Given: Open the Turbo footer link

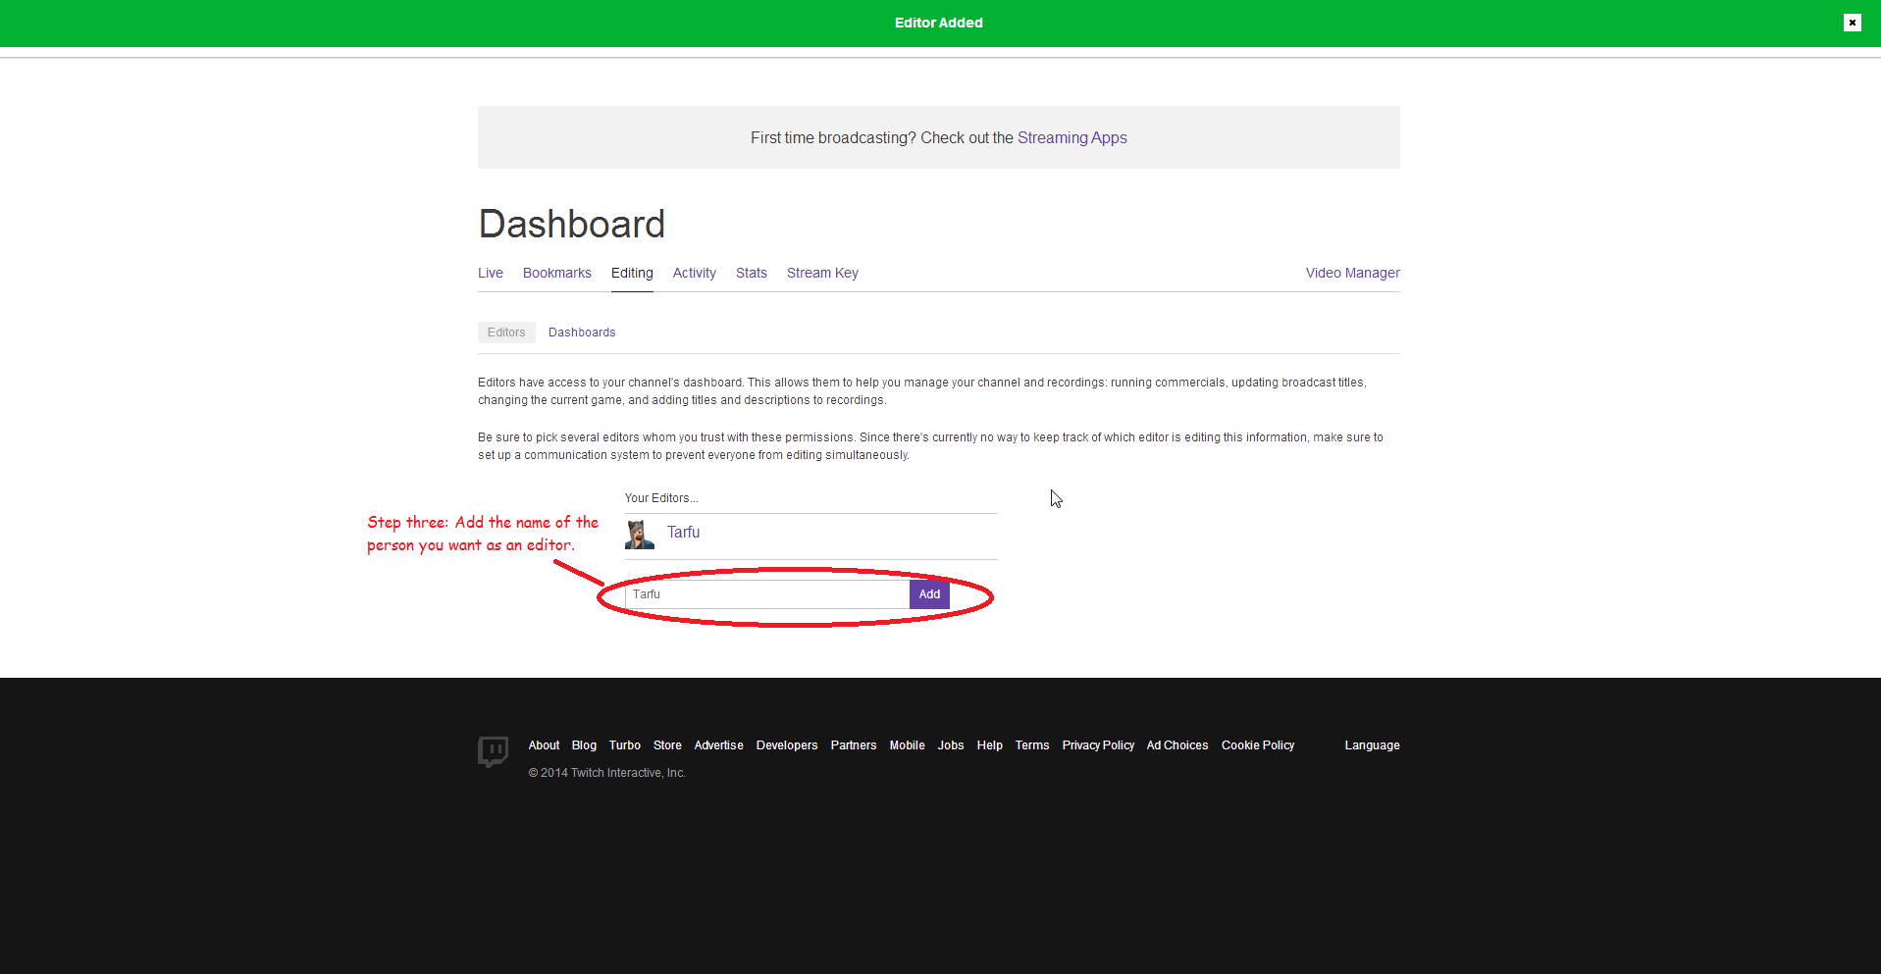Looking at the screenshot, I should [x=624, y=745].
